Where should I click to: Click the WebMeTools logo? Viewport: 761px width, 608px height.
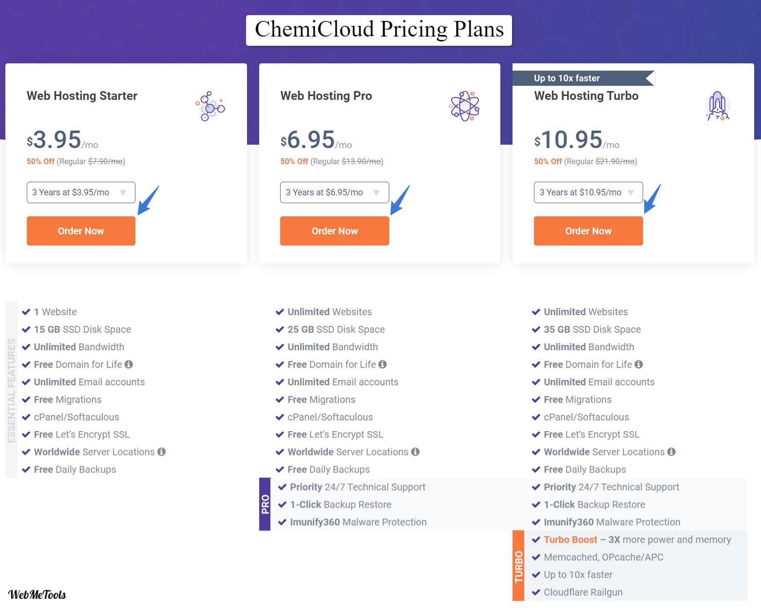[37, 594]
